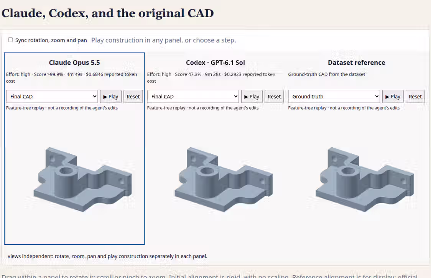The width and height of the screenshot is (431, 278).
Task: Click the 3D model in Codex GPT-6.1 Sol panel
Action: (224, 180)
